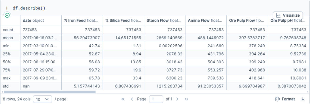Click the green execution success checkmark icon
310x104 pixels.
(7, 15)
